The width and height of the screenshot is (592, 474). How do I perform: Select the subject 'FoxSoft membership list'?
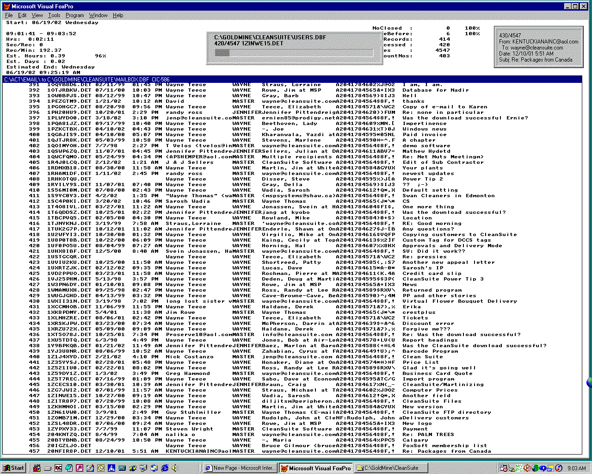tap(445, 446)
